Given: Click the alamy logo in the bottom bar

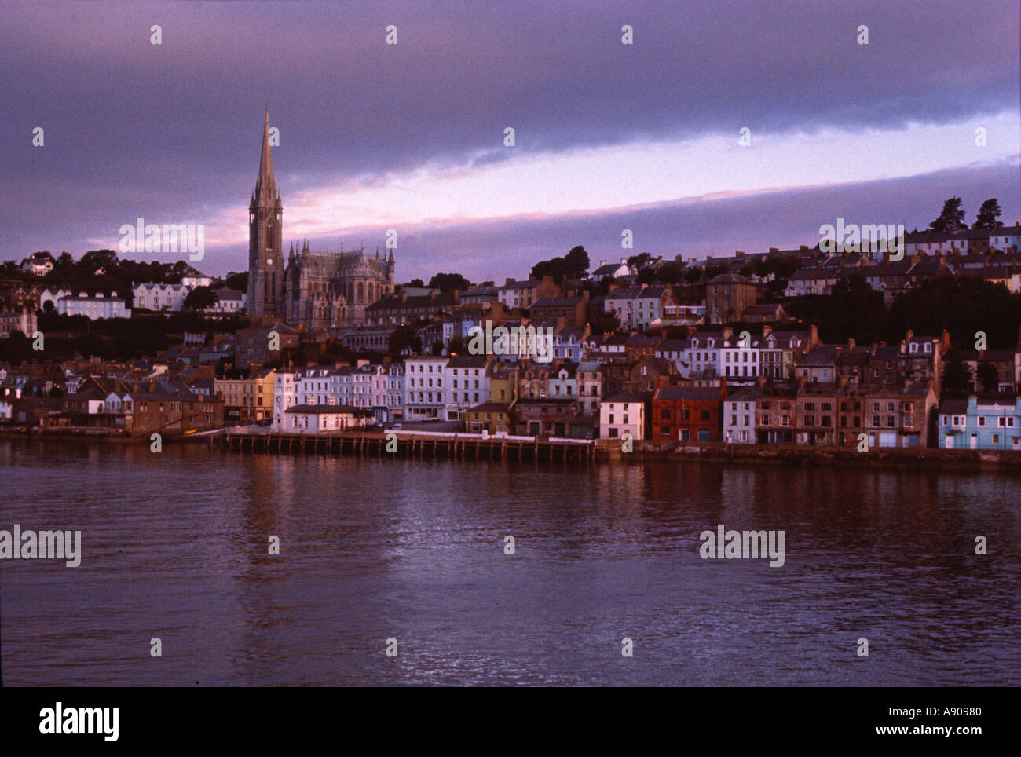Looking at the screenshot, I should click(x=79, y=722).
